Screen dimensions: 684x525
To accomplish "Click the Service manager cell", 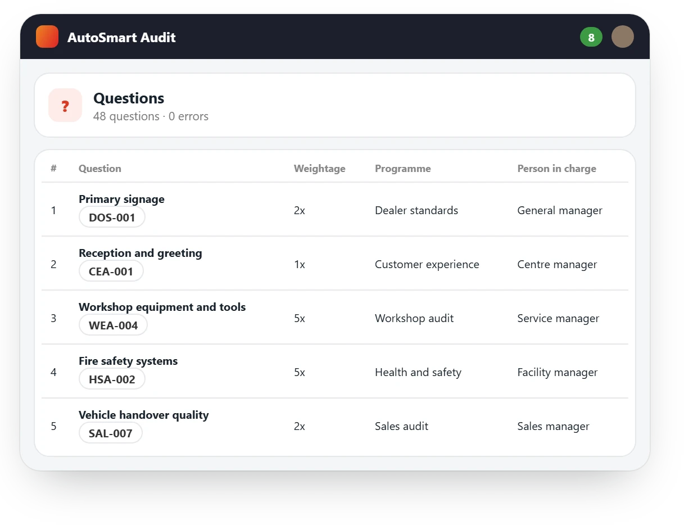I will 558,318.
